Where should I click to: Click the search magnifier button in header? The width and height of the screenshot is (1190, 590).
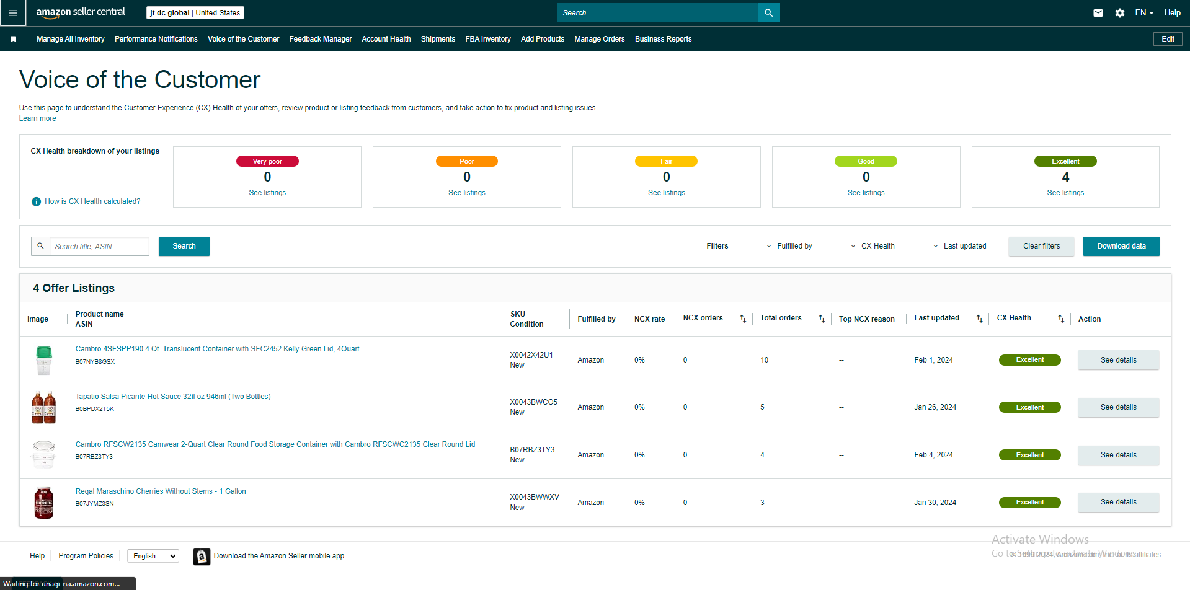[768, 12]
